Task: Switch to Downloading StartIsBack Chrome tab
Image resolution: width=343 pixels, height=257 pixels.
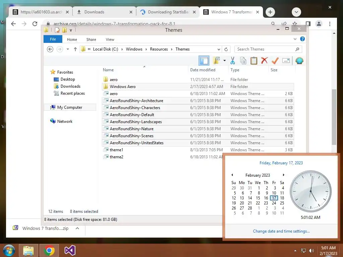Action: (167, 12)
